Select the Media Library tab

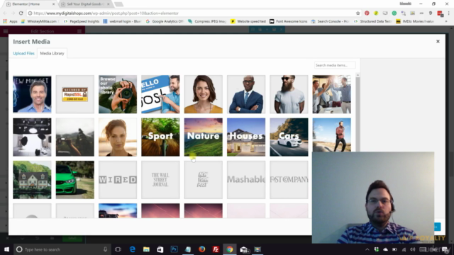[52, 53]
